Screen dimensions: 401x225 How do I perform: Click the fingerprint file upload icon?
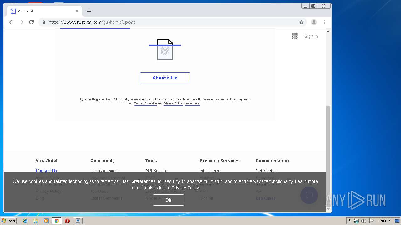click(165, 49)
